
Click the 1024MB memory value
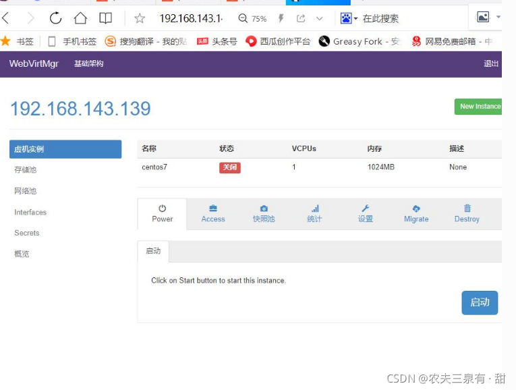click(380, 167)
